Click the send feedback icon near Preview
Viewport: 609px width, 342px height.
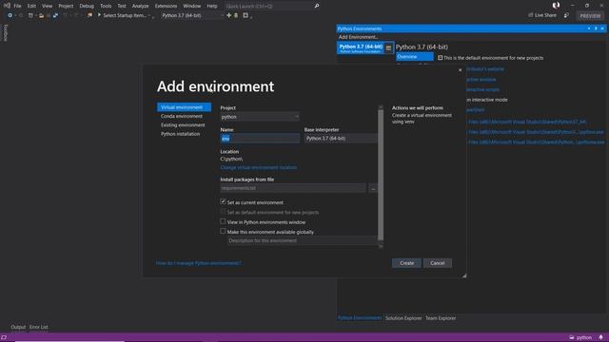566,15
